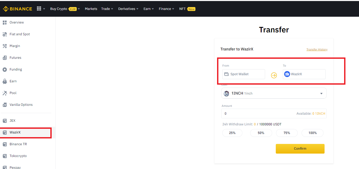Click the Available 0 1INCH text
This screenshot has width=359, height=169.
(311, 114)
